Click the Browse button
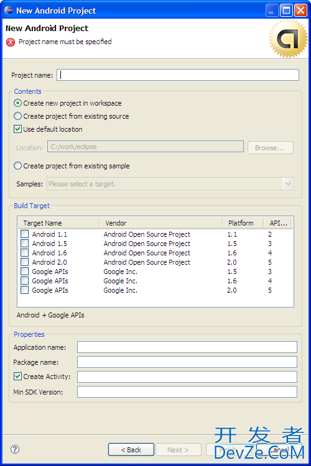Viewport: 311px width, 466px height. tap(270, 148)
